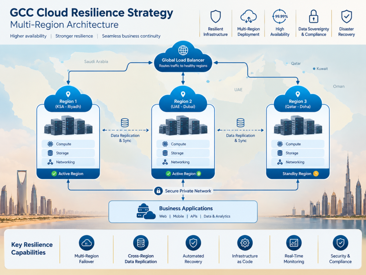Click the Compute chip icon in Region 2
The height and width of the screenshot is (275, 366).
point(165,144)
